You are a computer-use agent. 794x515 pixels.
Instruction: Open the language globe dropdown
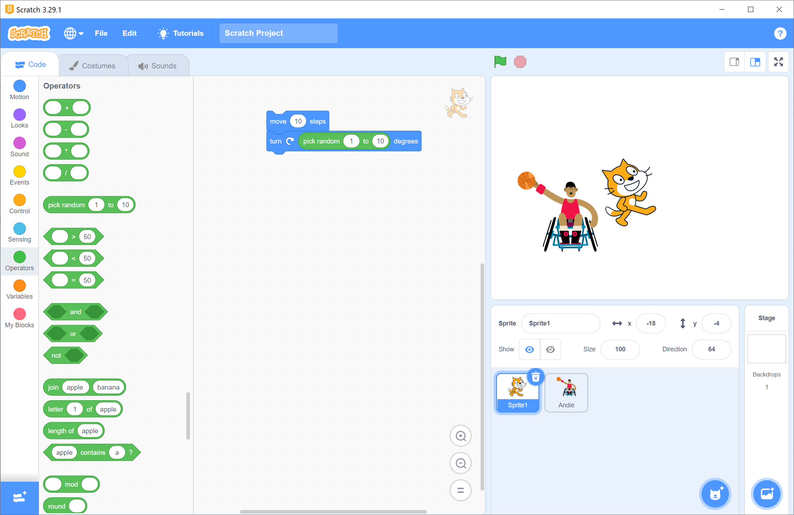point(73,33)
